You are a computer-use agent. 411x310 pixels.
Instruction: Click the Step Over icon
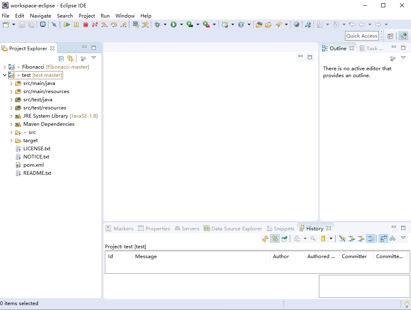pos(114,25)
